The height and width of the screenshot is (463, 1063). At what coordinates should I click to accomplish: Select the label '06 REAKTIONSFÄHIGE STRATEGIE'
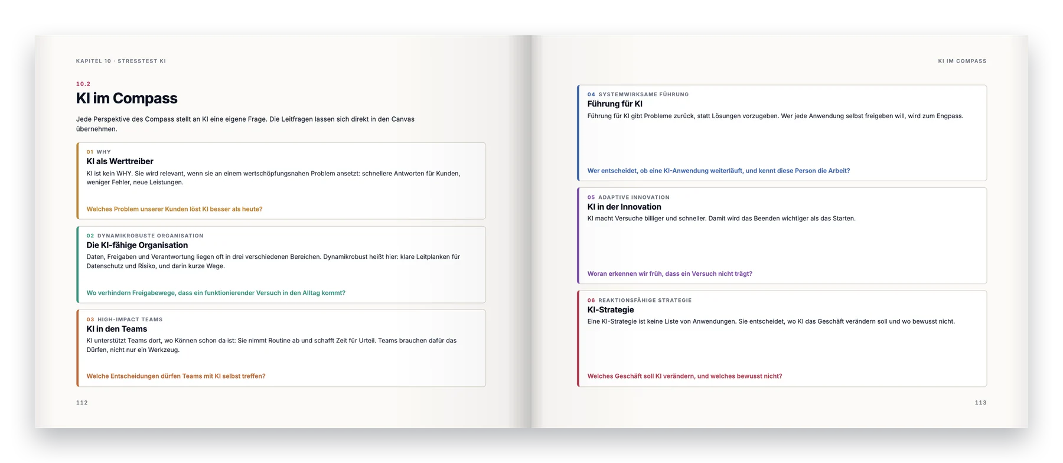tap(640, 300)
